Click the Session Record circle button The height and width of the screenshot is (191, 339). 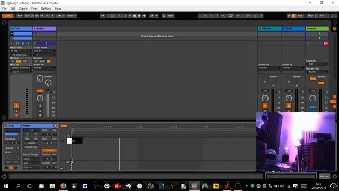tap(164, 16)
